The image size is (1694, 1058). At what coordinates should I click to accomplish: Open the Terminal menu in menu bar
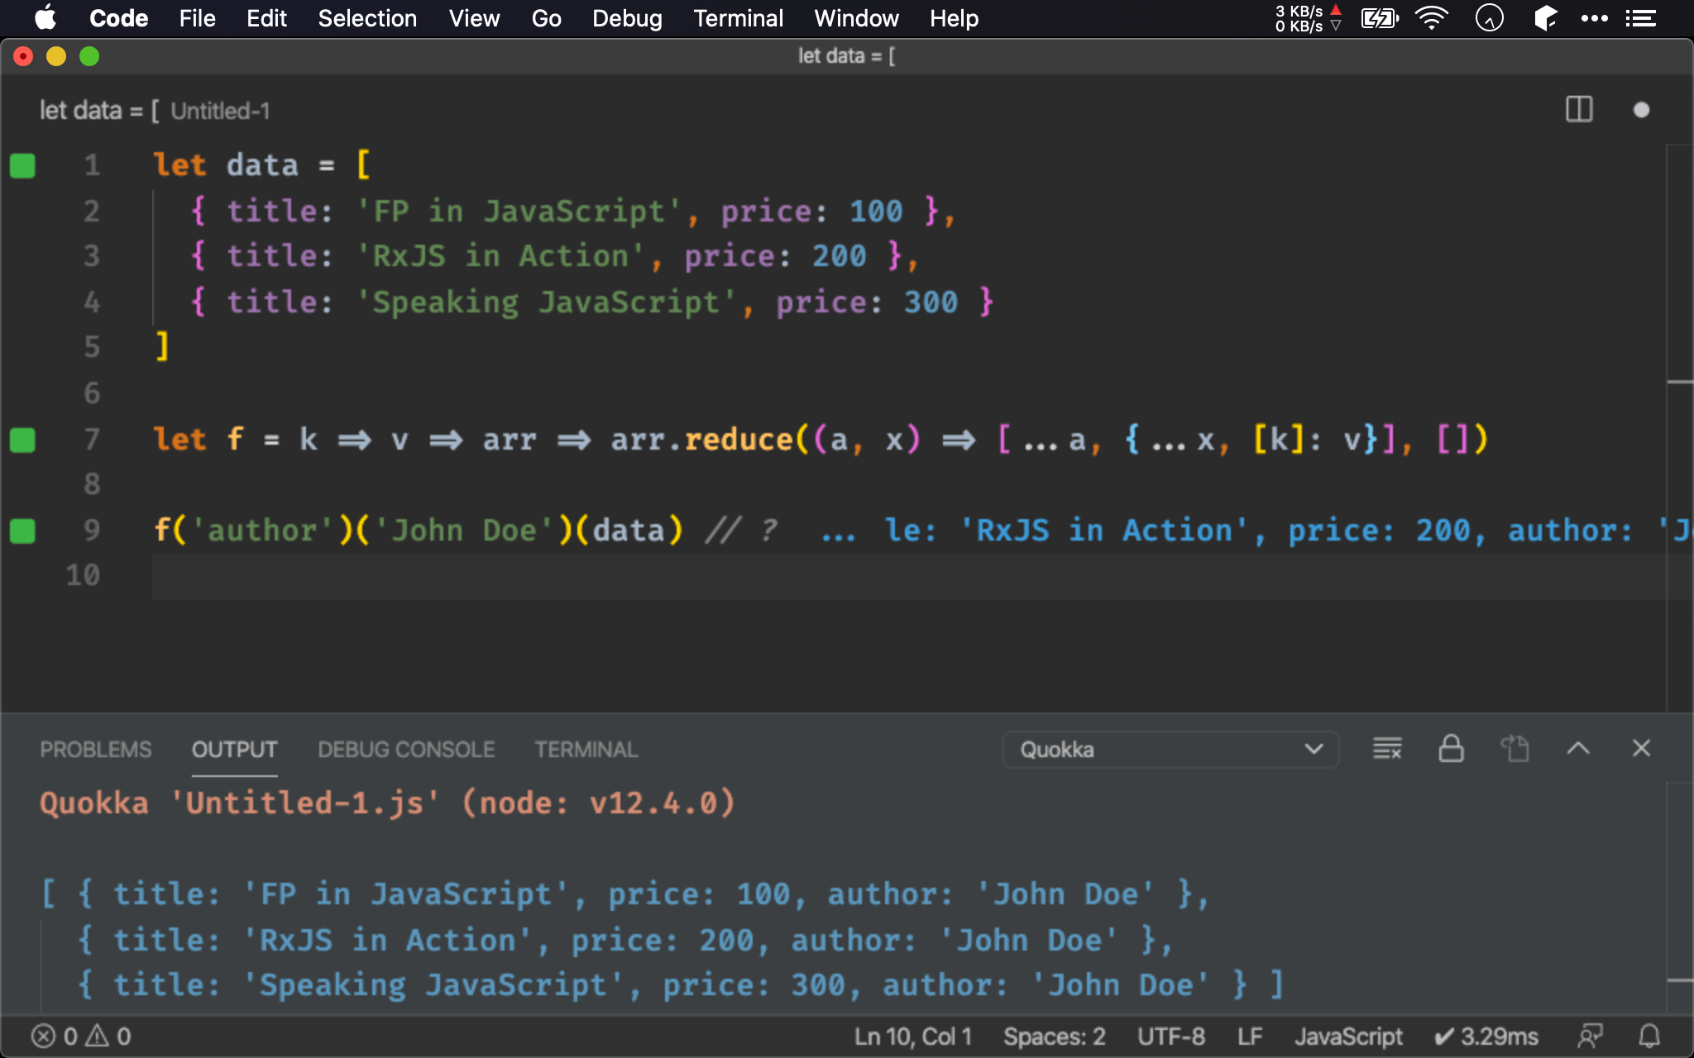(x=738, y=18)
